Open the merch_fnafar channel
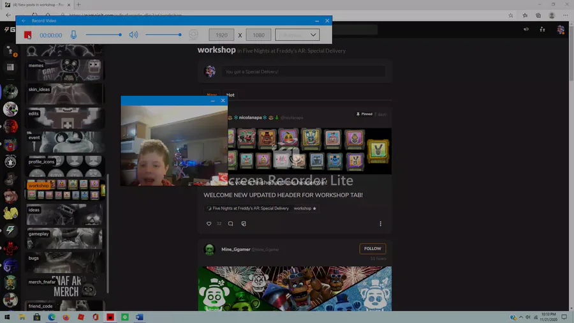574x323 pixels. (65, 287)
